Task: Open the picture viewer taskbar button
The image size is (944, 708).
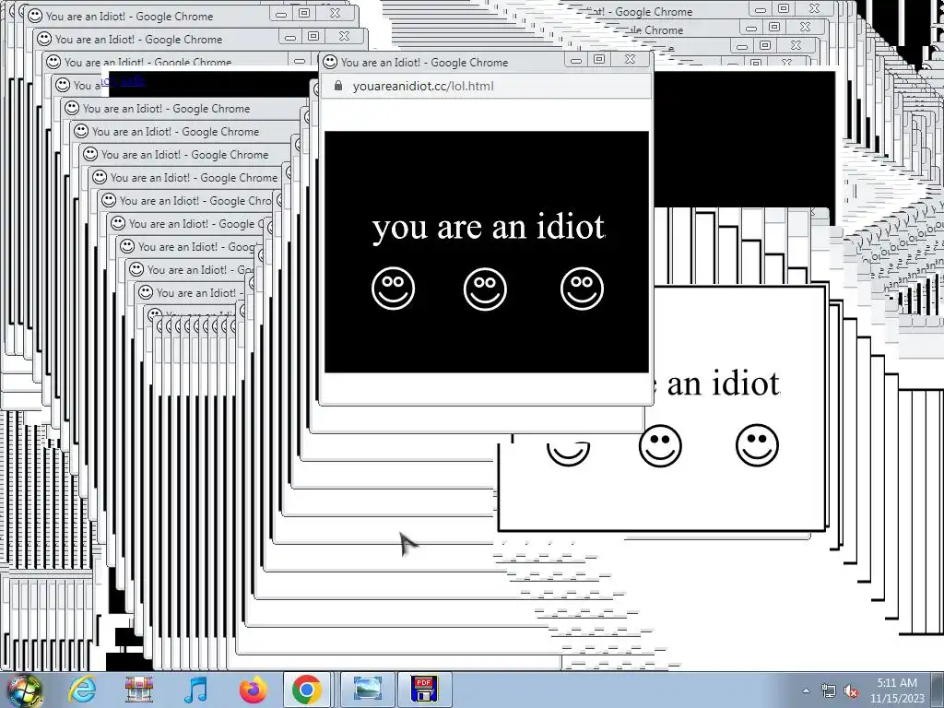Action: [x=367, y=690]
